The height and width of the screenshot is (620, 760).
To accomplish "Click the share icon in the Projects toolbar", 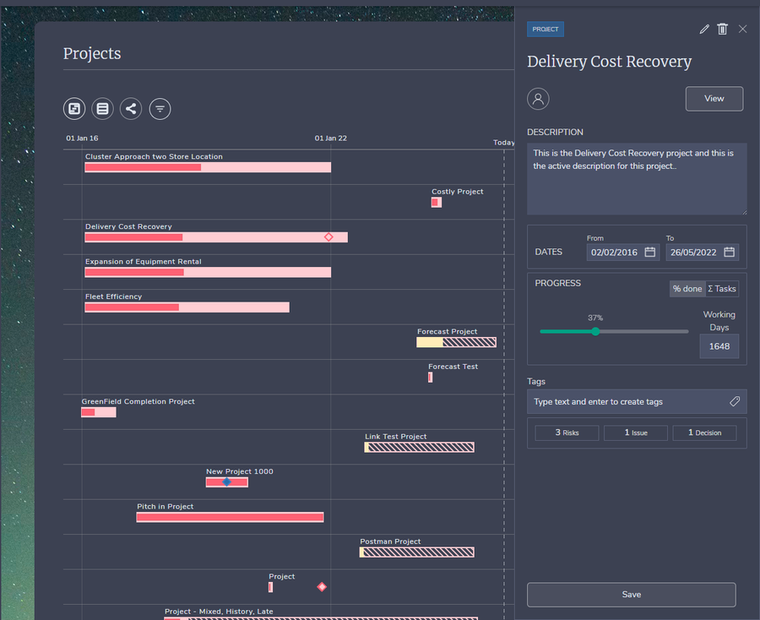I will coord(131,108).
